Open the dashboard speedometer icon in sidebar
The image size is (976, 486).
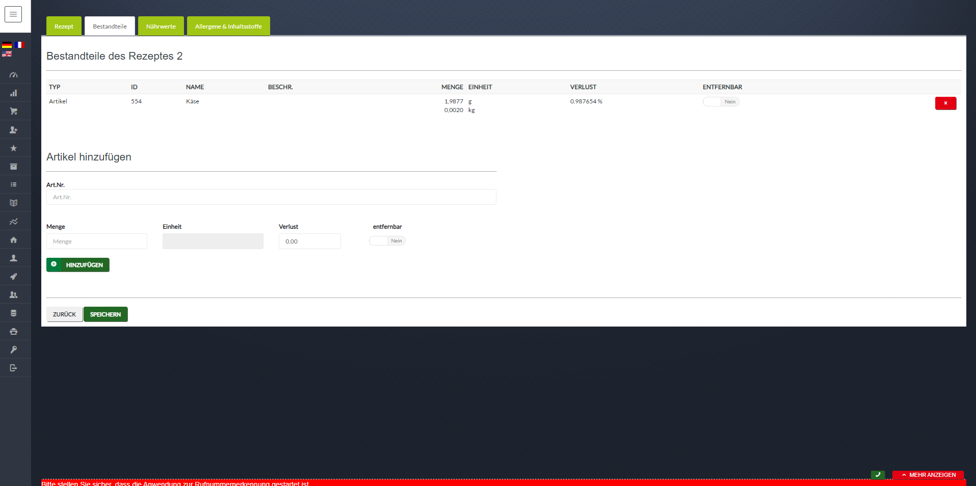click(x=14, y=75)
